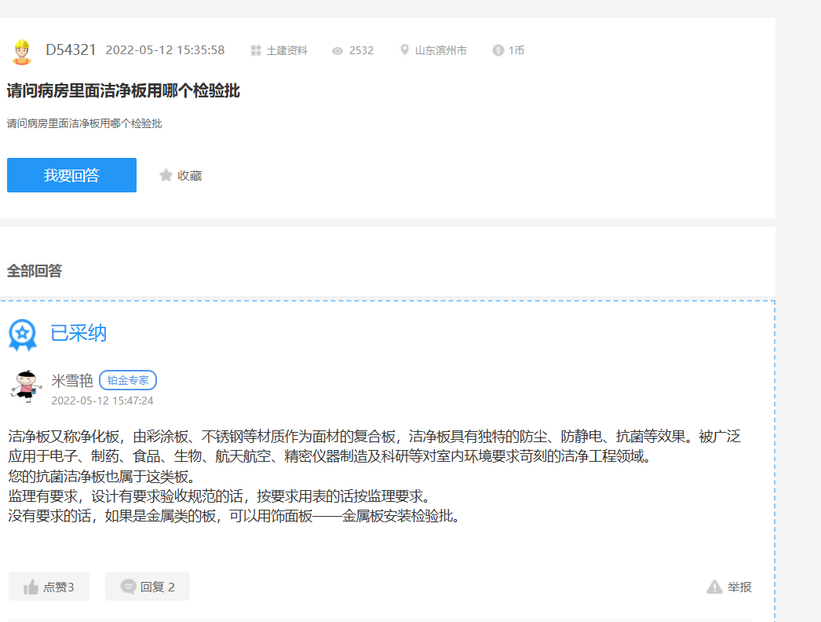The width and height of the screenshot is (821, 622).
Task: Click the asker's hard-hat avatar icon
Action: [x=22, y=51]
